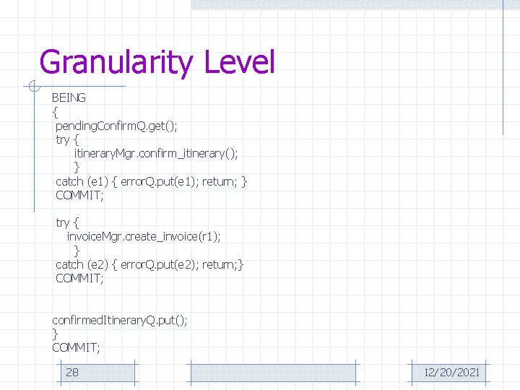Click the 'Granularity Level' slide title
This screenshot has width=520, height=390.
coord(157,63)
